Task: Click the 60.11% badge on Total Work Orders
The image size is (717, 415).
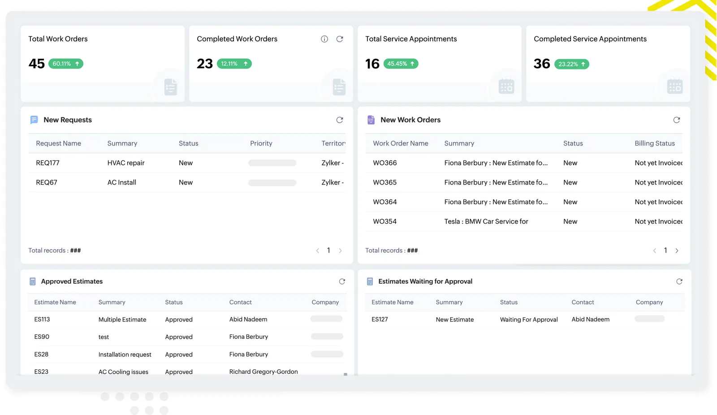Action: coord(65,64)
